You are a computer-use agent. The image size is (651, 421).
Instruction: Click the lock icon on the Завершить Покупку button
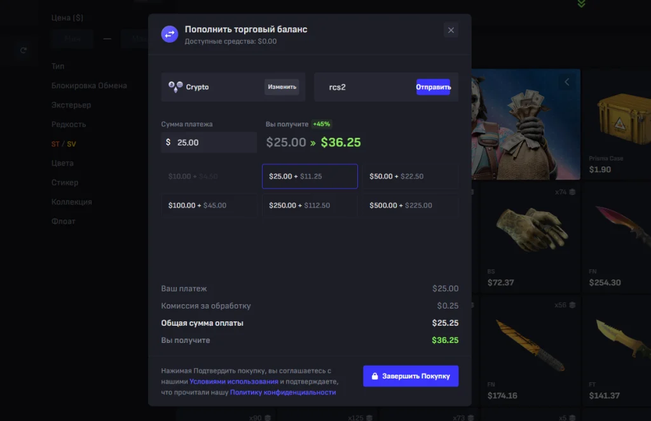pos(374,376)
